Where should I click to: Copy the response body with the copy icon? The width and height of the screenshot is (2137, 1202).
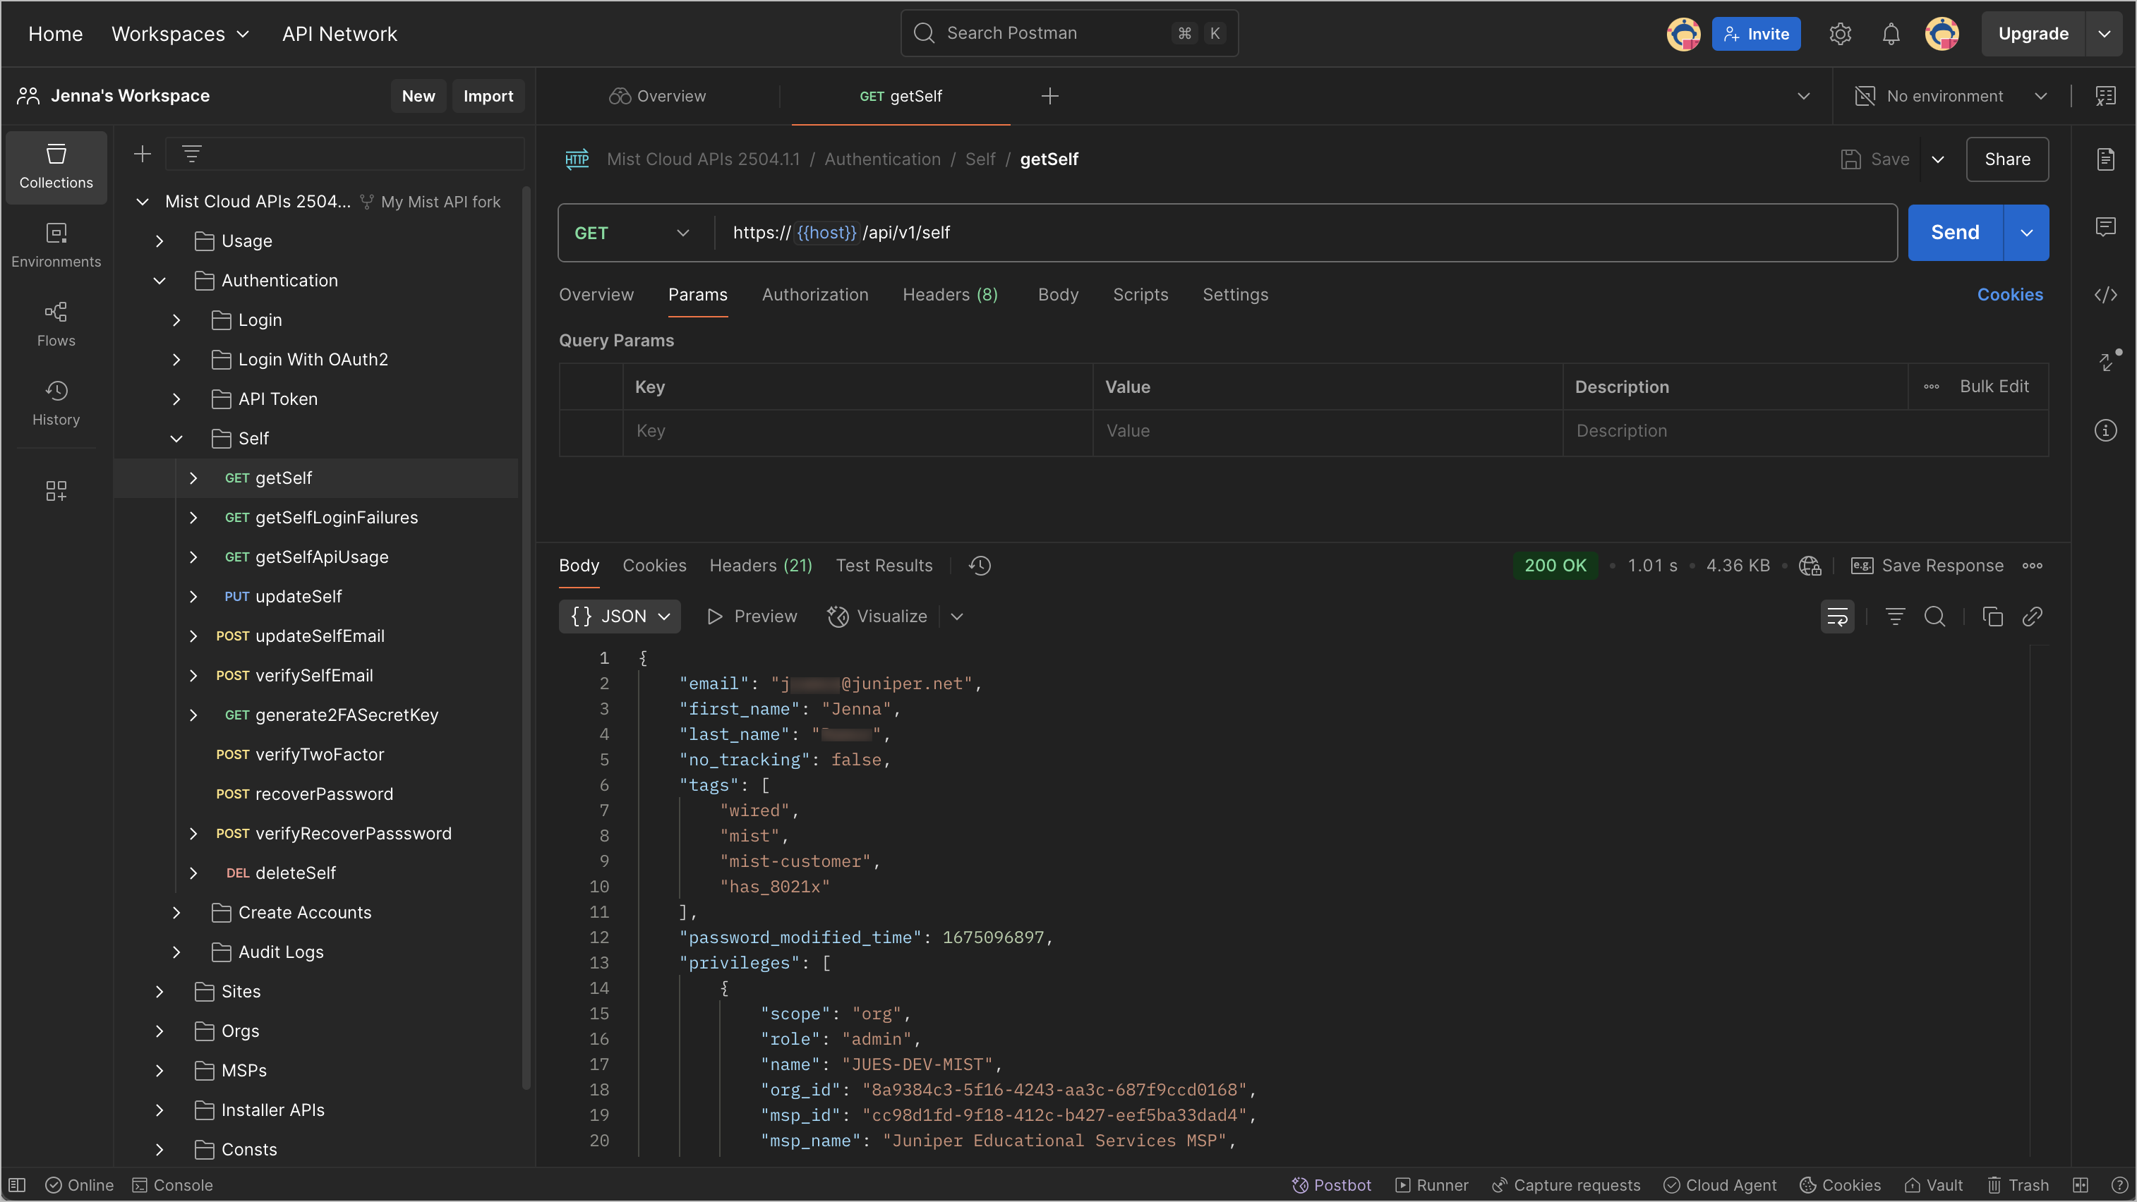click(x=1992, y=617)
